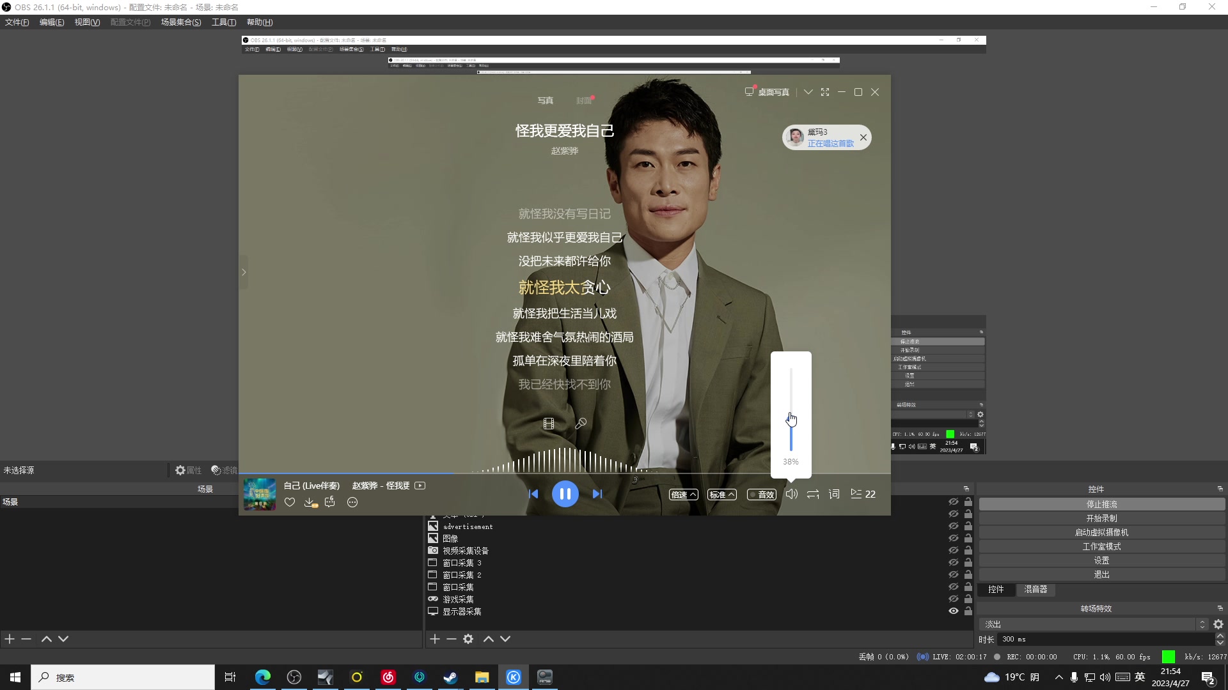Skip to the previous track

tap(533, 494)
